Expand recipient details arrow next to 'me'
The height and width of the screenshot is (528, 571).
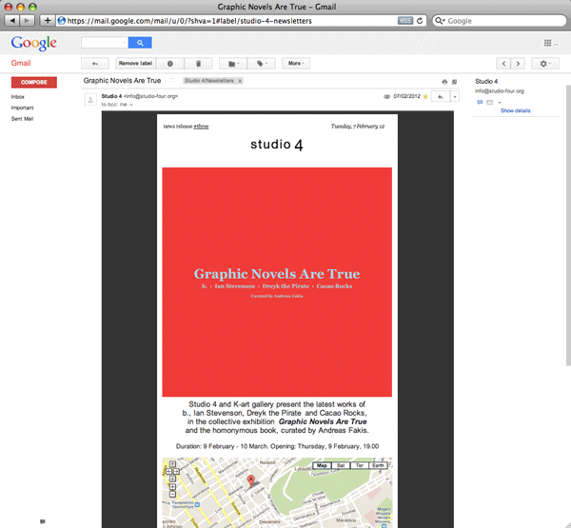(131, 105)
